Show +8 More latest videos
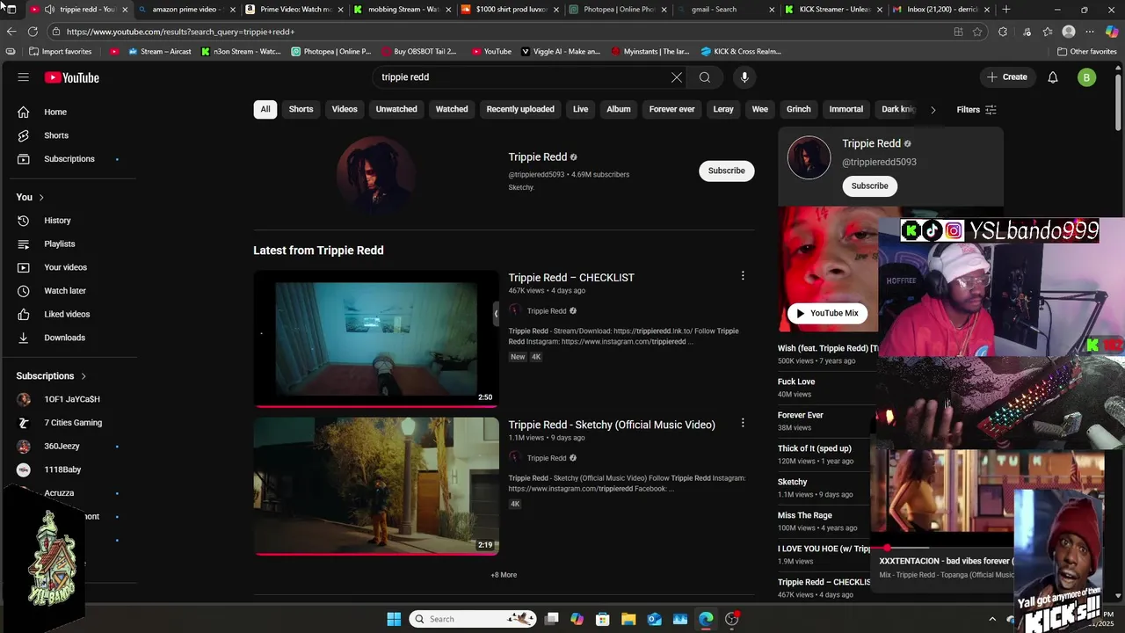Viewport: 1125px width, 633px height. 504,575
